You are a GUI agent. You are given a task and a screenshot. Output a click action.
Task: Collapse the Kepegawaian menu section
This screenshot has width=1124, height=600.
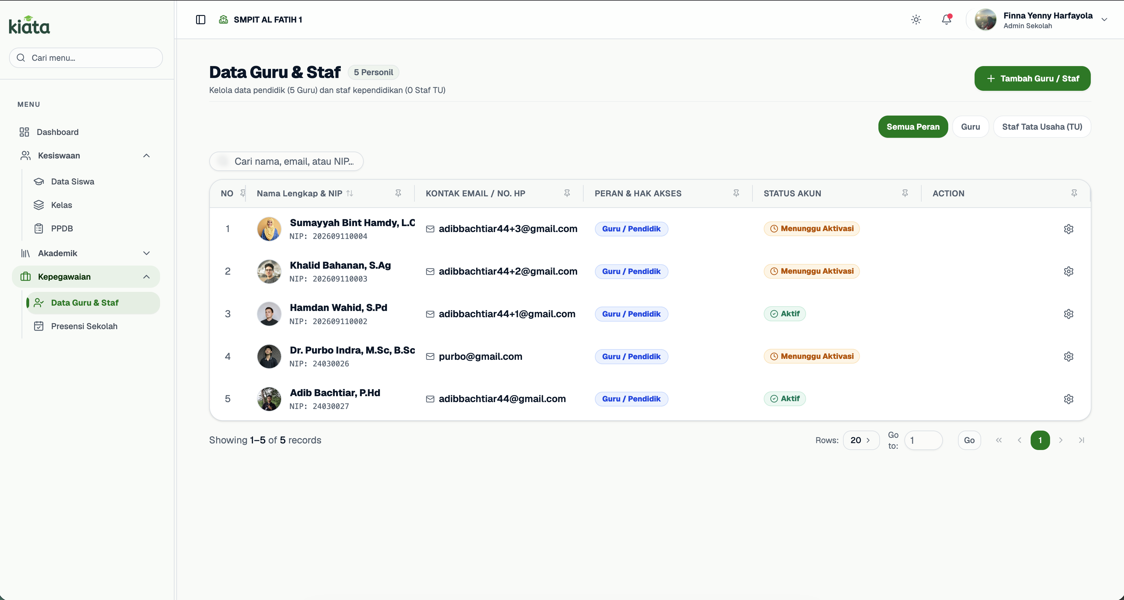click(x=146, y=277)
